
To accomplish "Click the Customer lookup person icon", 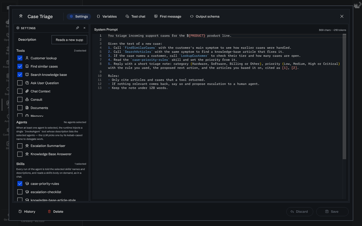I will 27,58.
